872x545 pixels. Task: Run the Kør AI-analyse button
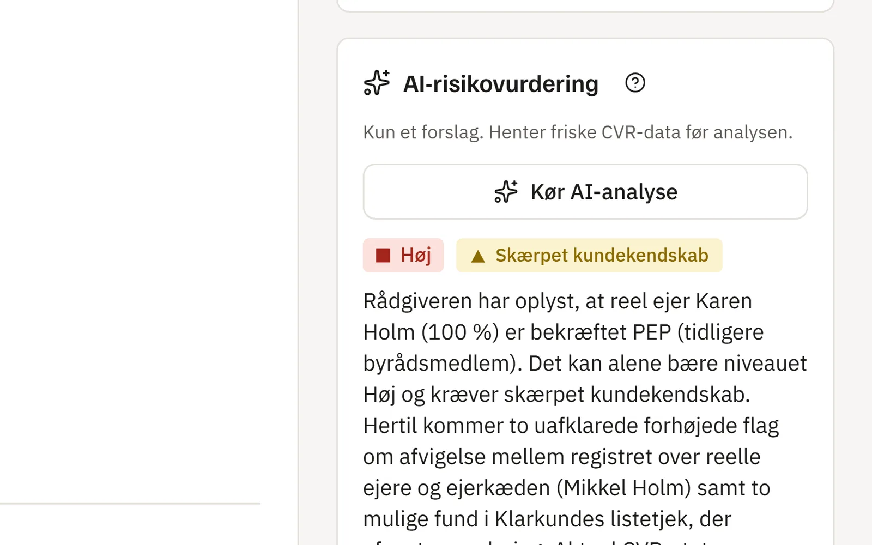[x=585, y=192]
